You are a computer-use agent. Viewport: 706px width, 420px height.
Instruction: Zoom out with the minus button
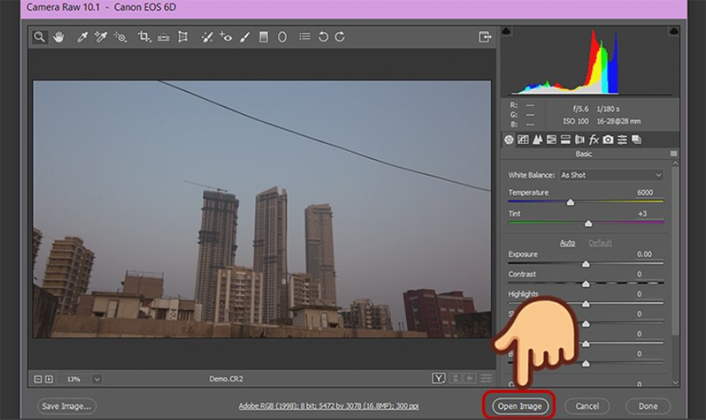click(x=38, y=379)
